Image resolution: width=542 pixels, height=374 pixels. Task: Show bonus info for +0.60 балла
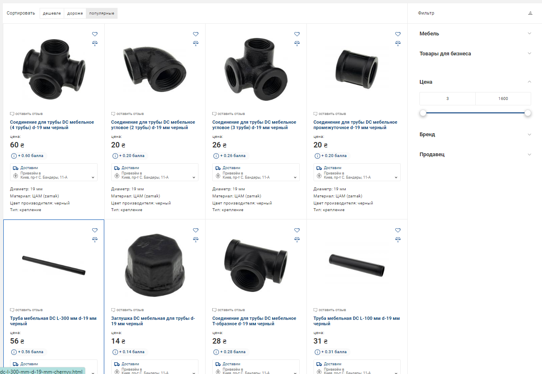(14, 156)
